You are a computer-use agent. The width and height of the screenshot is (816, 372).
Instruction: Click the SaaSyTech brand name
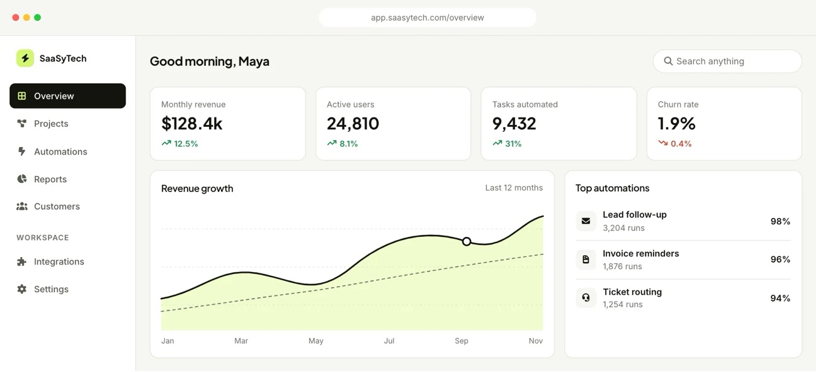(63, 58)
